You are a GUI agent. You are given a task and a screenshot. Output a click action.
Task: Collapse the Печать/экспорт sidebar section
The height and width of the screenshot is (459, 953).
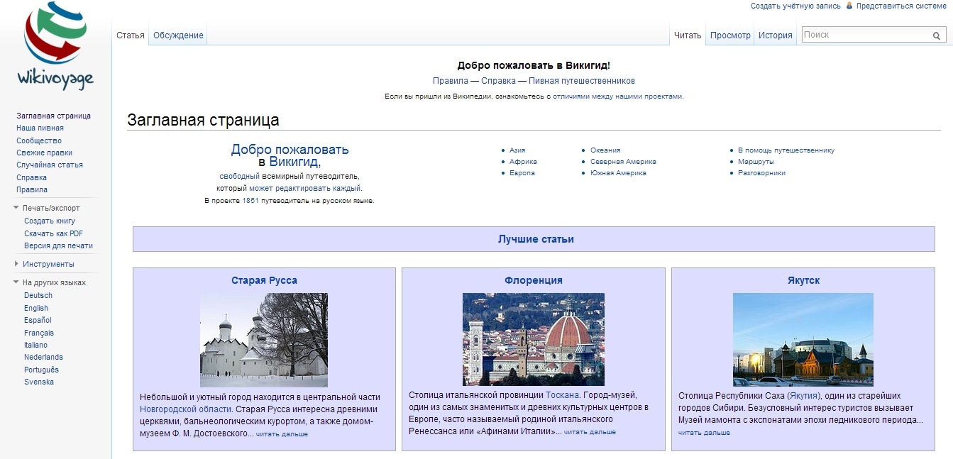click(x=16, y=208)
